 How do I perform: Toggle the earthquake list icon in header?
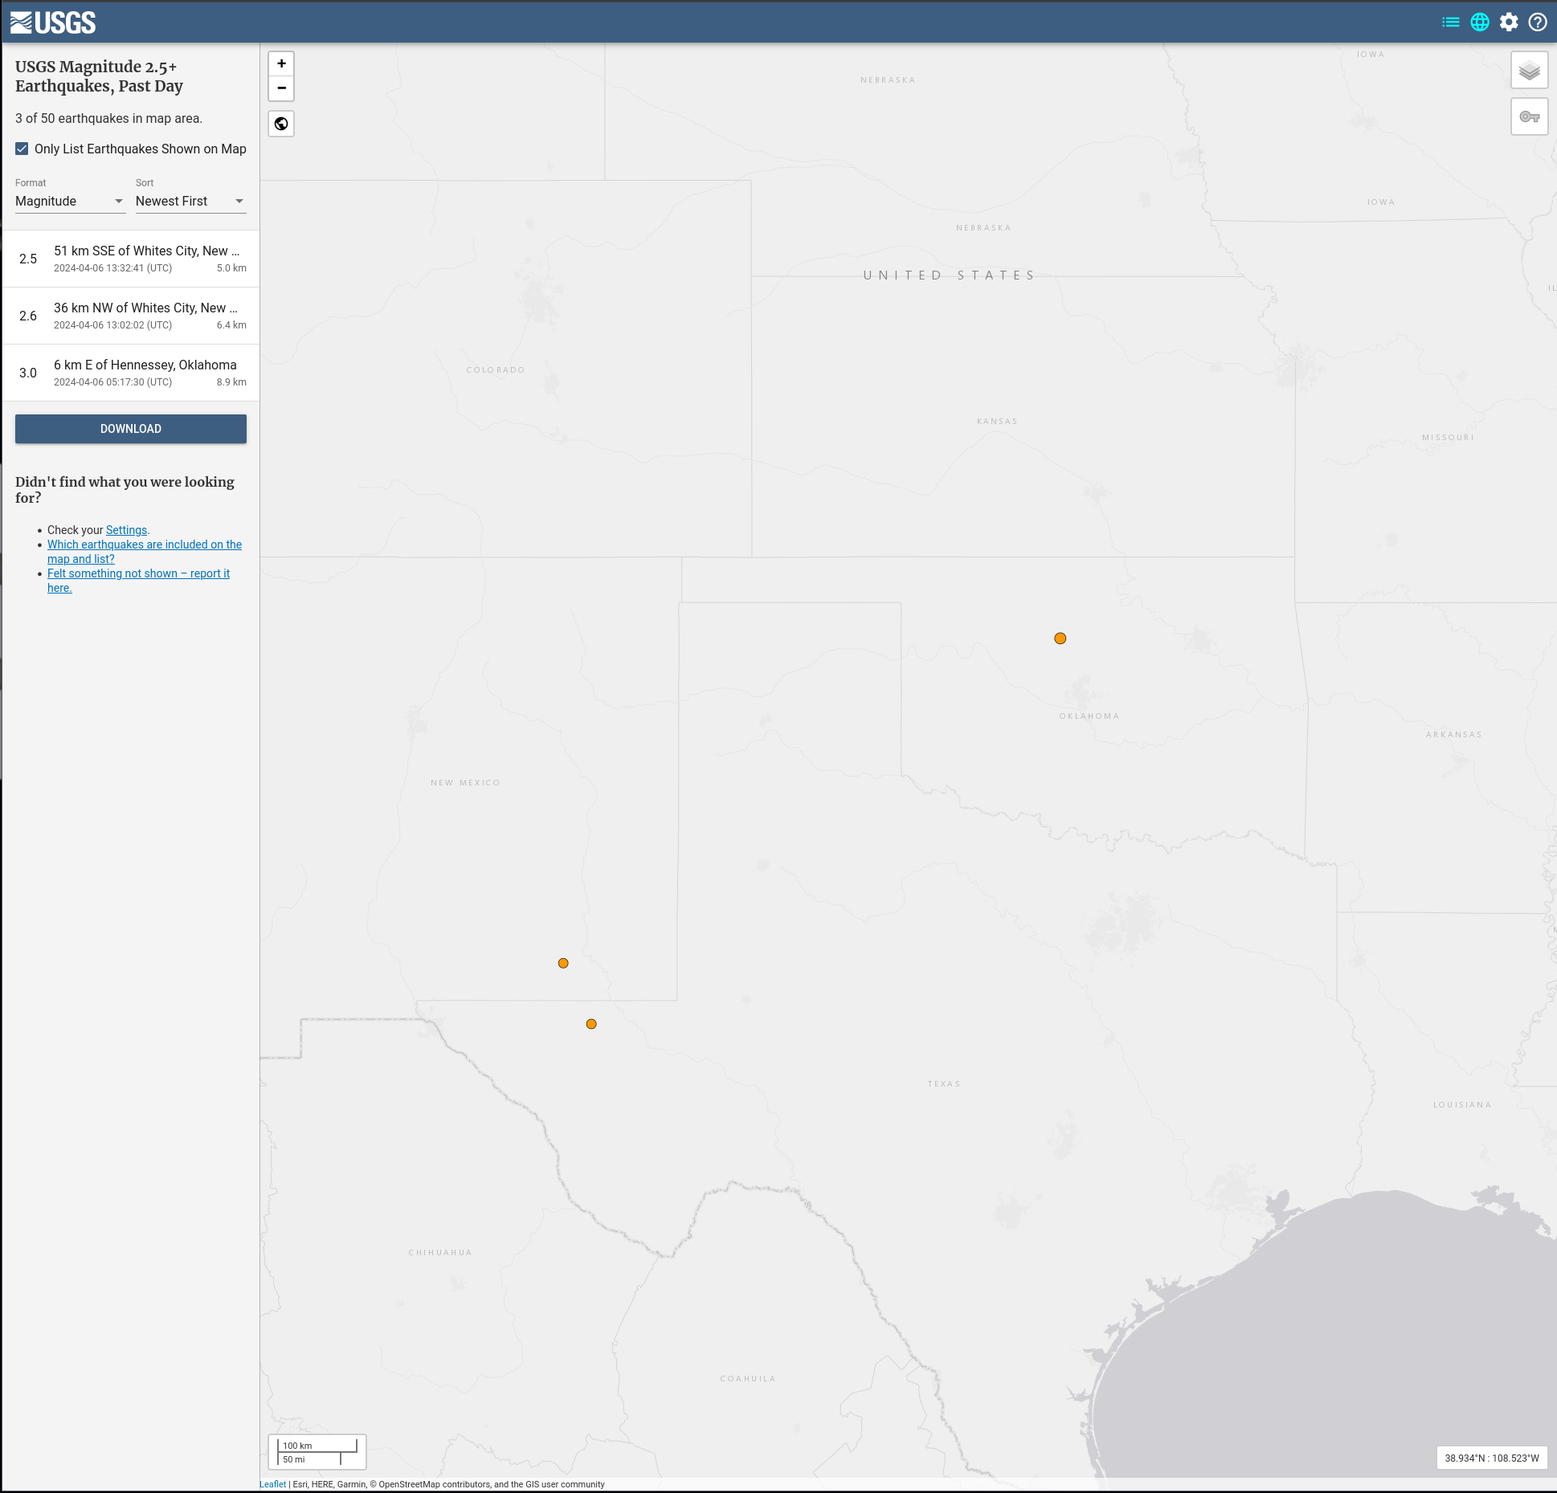click(1451, 22)
